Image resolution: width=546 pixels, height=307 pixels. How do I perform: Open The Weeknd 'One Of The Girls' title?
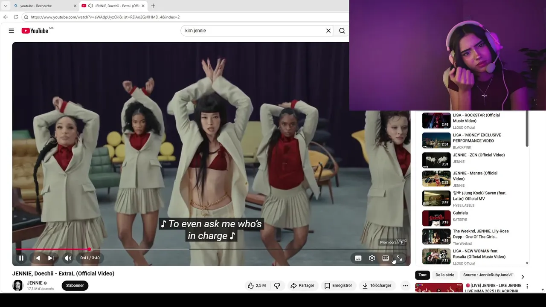point(481,234)
